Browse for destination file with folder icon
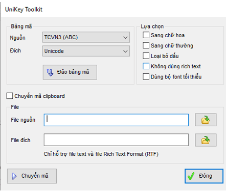The image size is (227, 192). tap(206, 140)
